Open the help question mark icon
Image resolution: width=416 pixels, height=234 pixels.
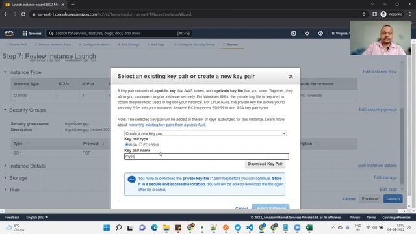pyautogui.click(x=320, y=33)
